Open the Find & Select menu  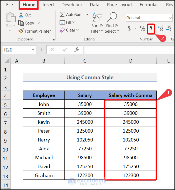(x=112, y=23)
